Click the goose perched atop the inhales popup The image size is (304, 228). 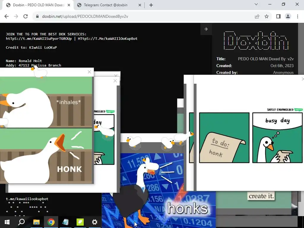(39, 72)
